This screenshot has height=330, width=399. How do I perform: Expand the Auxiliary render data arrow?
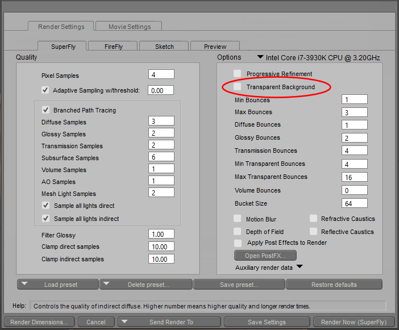click(299, 267)
